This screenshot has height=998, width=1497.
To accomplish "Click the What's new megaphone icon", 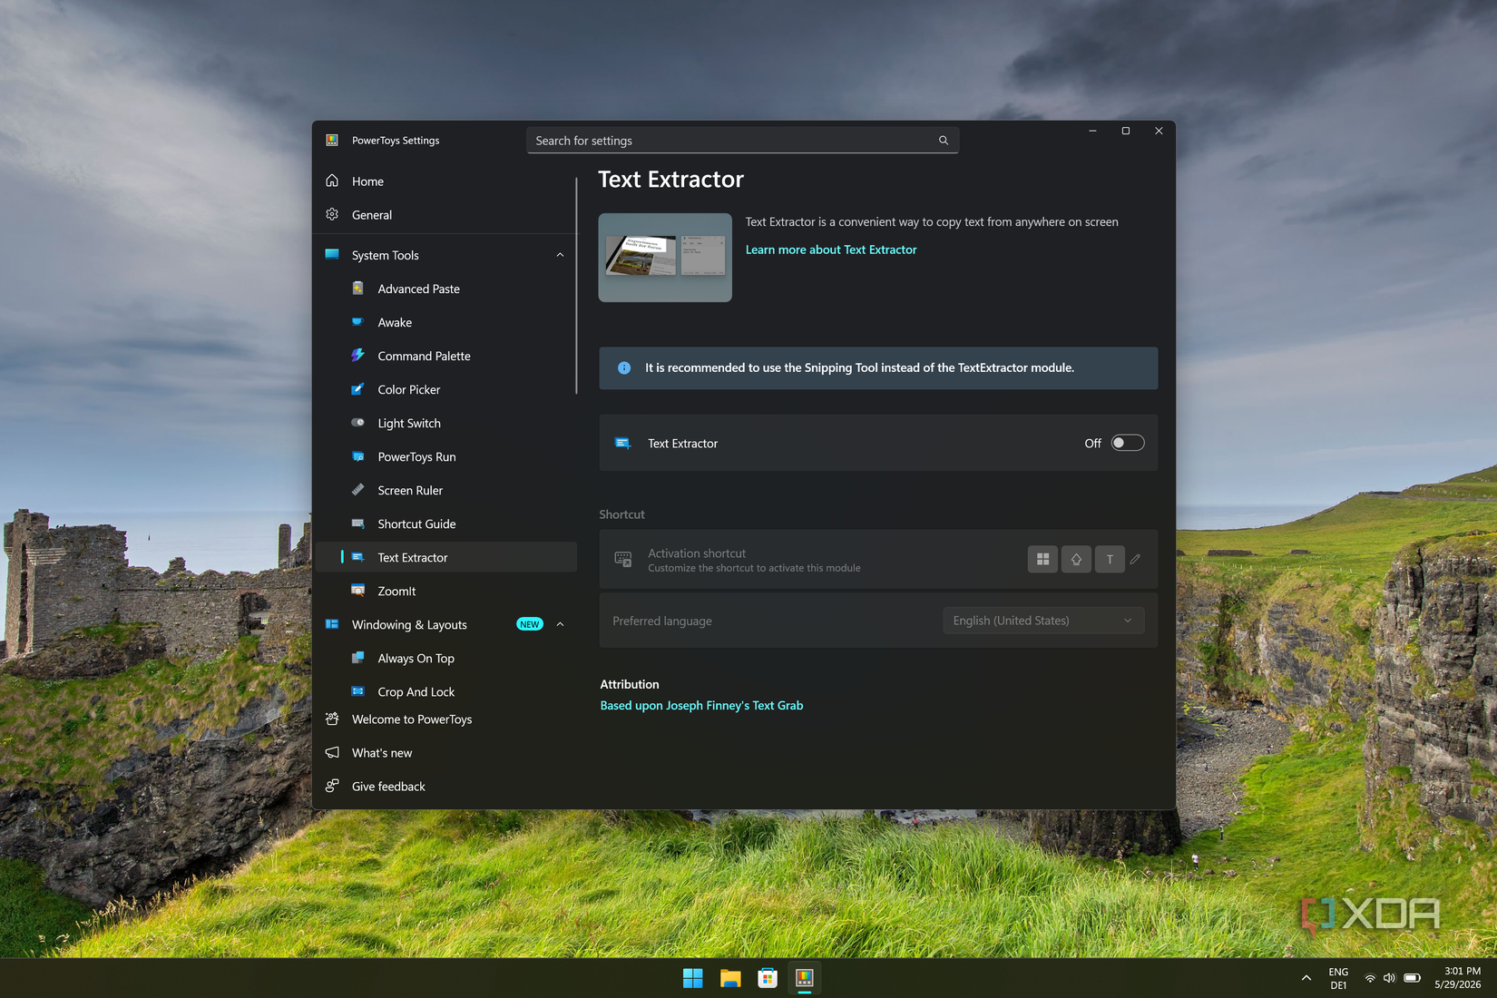I will point(332,752).
